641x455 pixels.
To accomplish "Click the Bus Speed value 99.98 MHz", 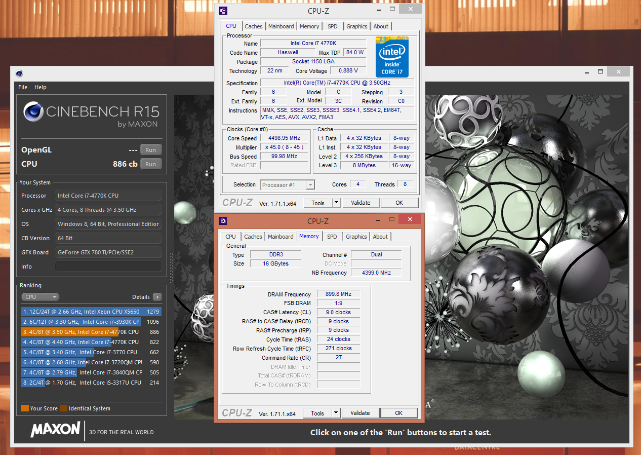I will [x=284, y=157].
